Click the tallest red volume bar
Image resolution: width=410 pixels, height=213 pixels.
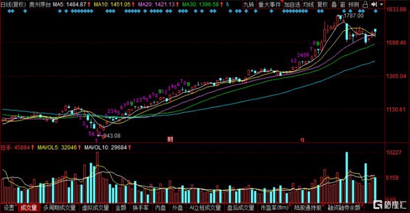coord(97,178)
